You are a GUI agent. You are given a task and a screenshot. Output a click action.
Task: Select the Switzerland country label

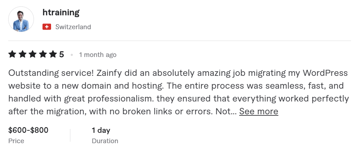click(x=73, y=27)
